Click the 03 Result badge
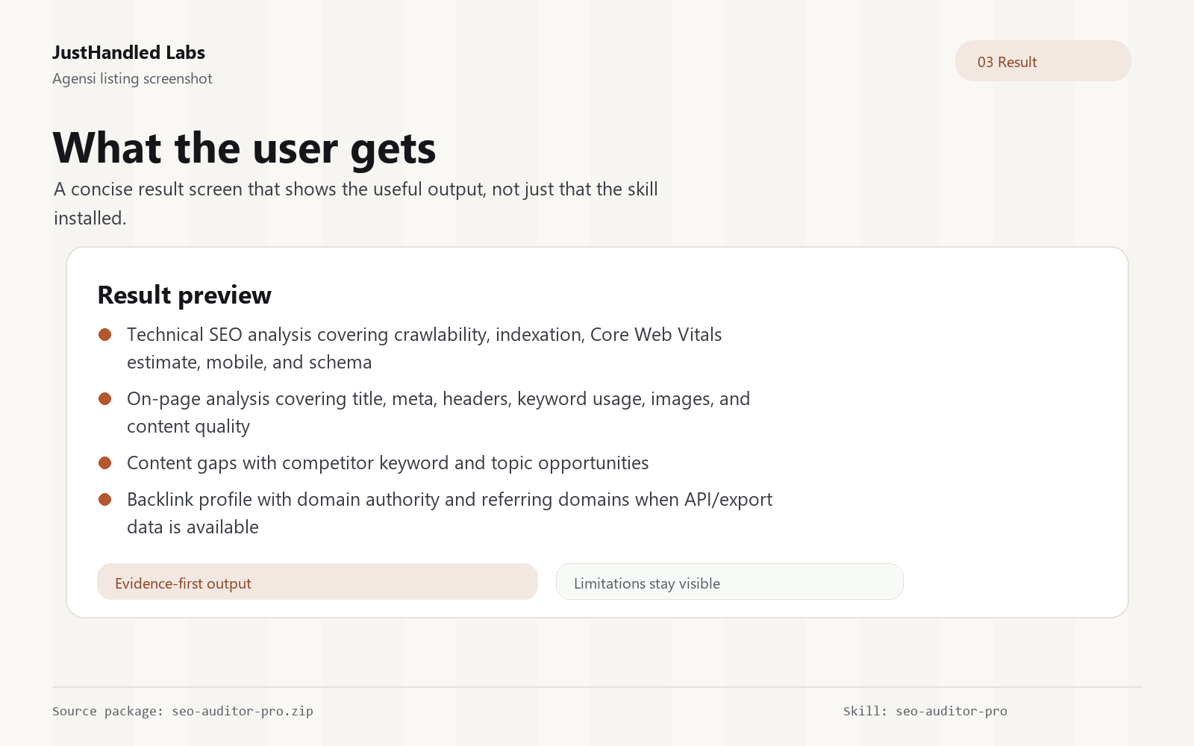Viewport: 1194px width, 746px height. 1043,61
